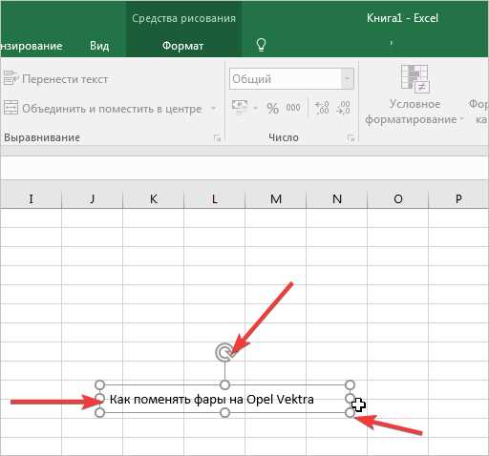Open the partially visible Рецензирование tab

[32, 46]
